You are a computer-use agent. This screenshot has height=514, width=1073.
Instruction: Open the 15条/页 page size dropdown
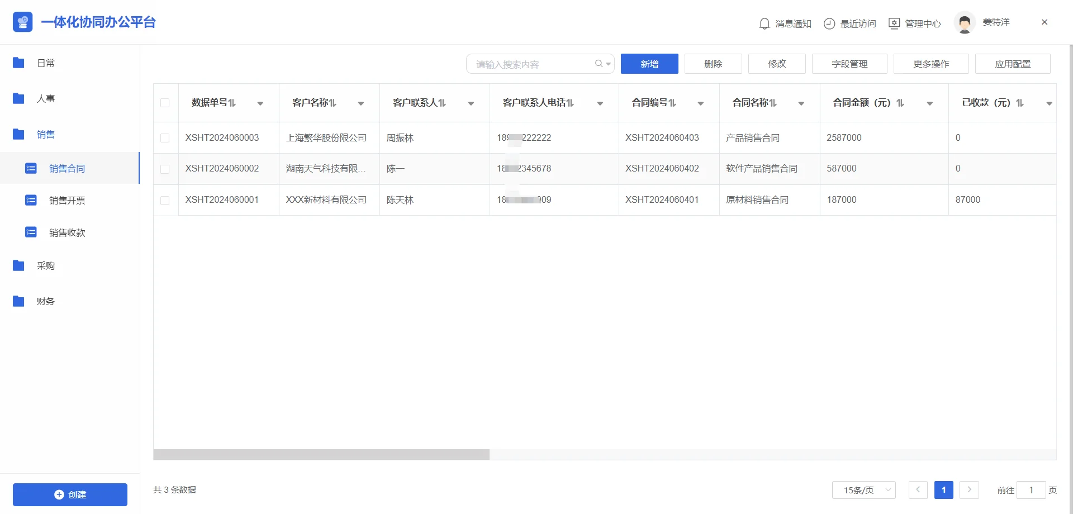[x=864, y=490]
